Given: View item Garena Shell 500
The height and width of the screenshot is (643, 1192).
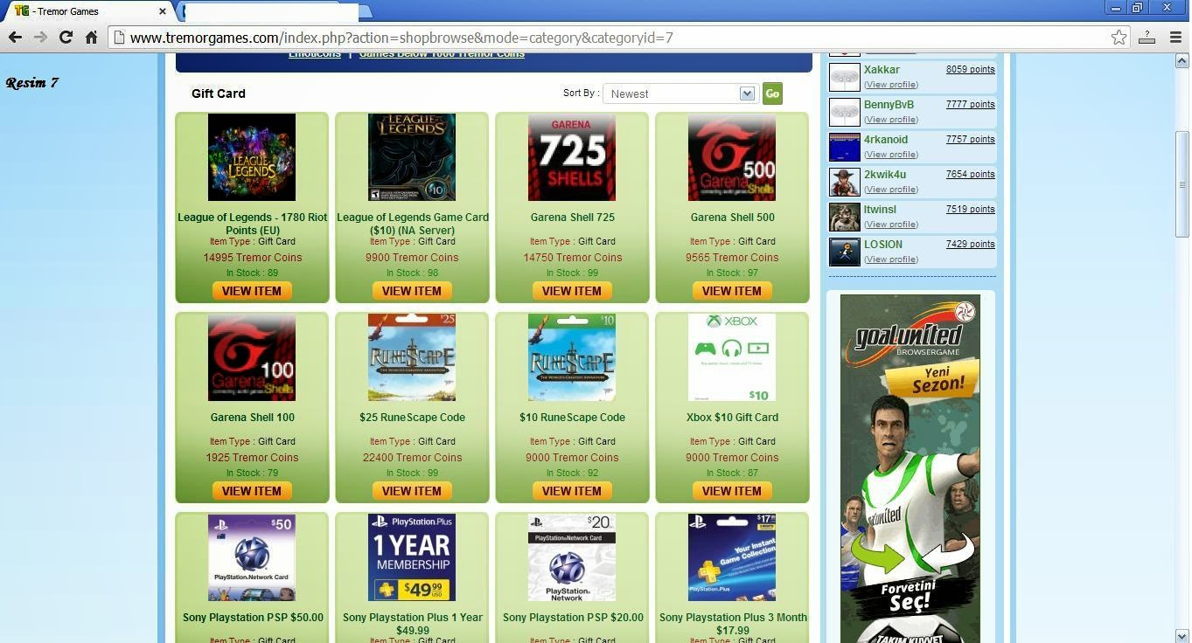Looking at the screenshot, I should point(732,291).
